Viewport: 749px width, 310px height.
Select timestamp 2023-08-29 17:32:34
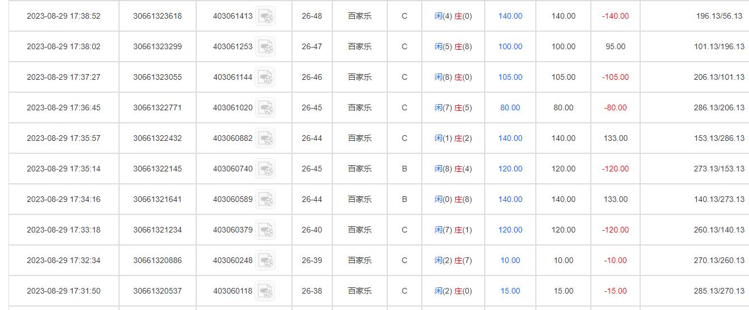64,261
